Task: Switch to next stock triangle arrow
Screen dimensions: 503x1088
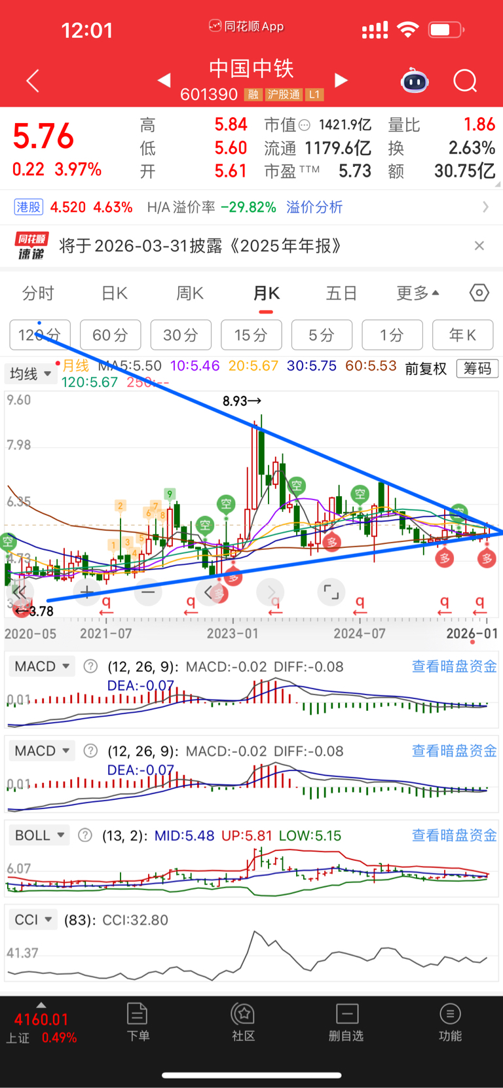Action: coord(341,81)
